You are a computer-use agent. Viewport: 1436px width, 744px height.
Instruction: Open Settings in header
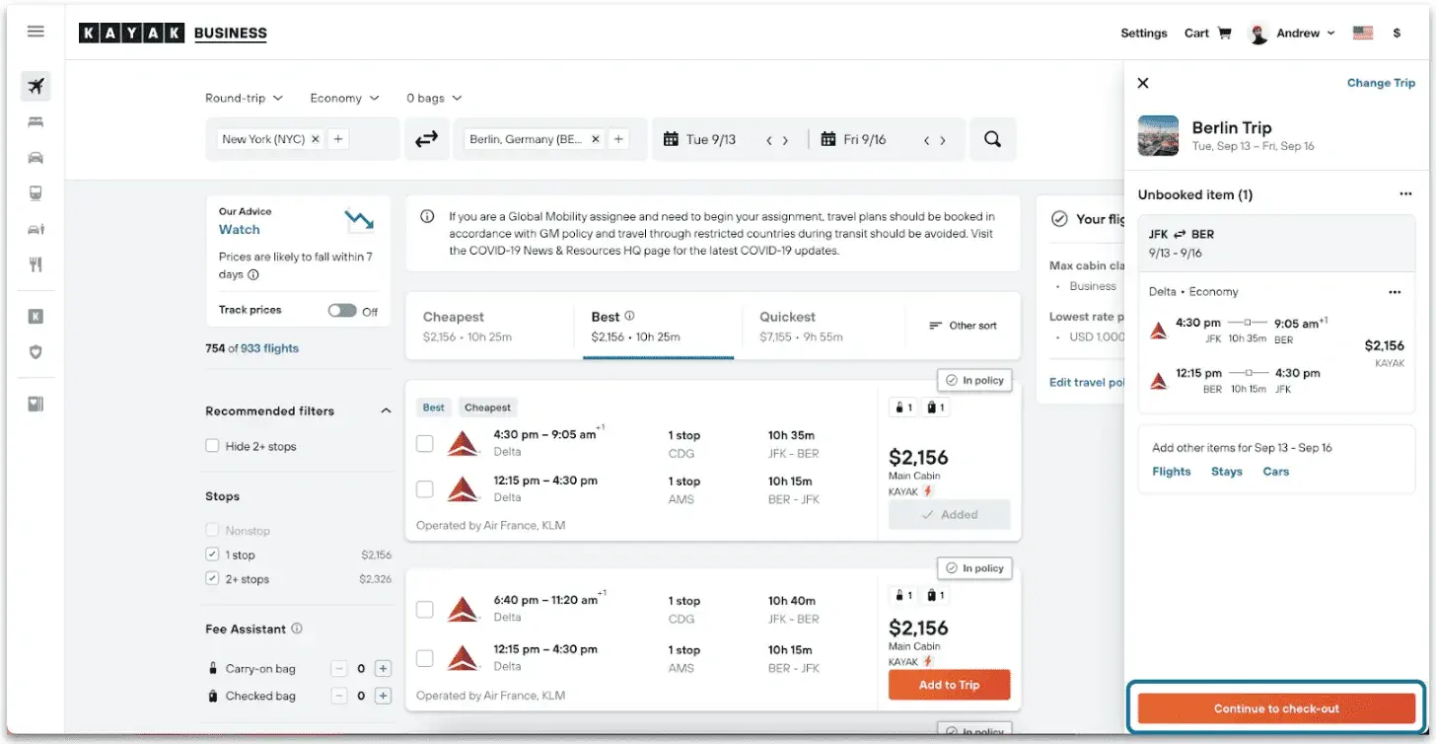(x=1144, y=33)
